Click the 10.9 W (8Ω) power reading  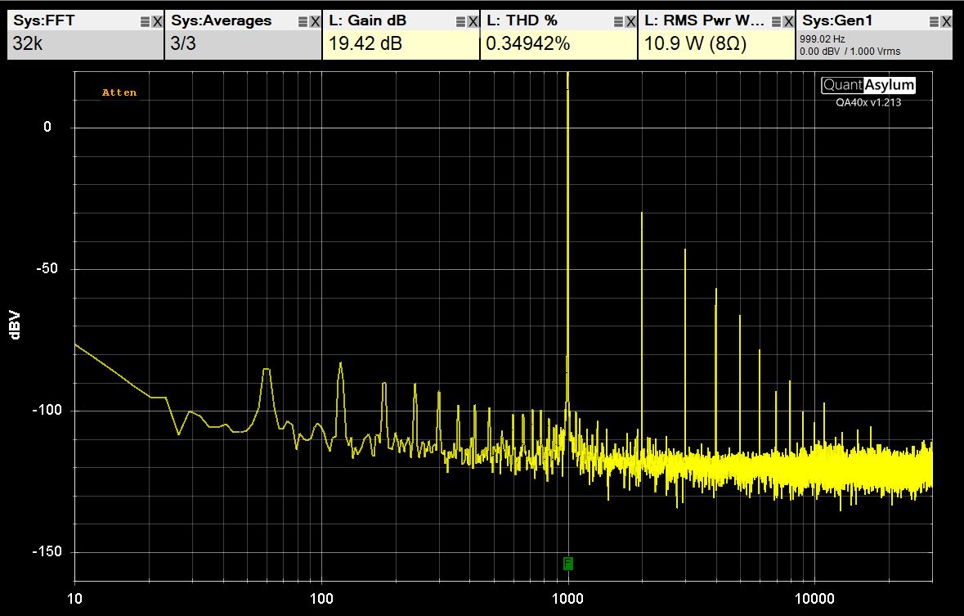695,43
